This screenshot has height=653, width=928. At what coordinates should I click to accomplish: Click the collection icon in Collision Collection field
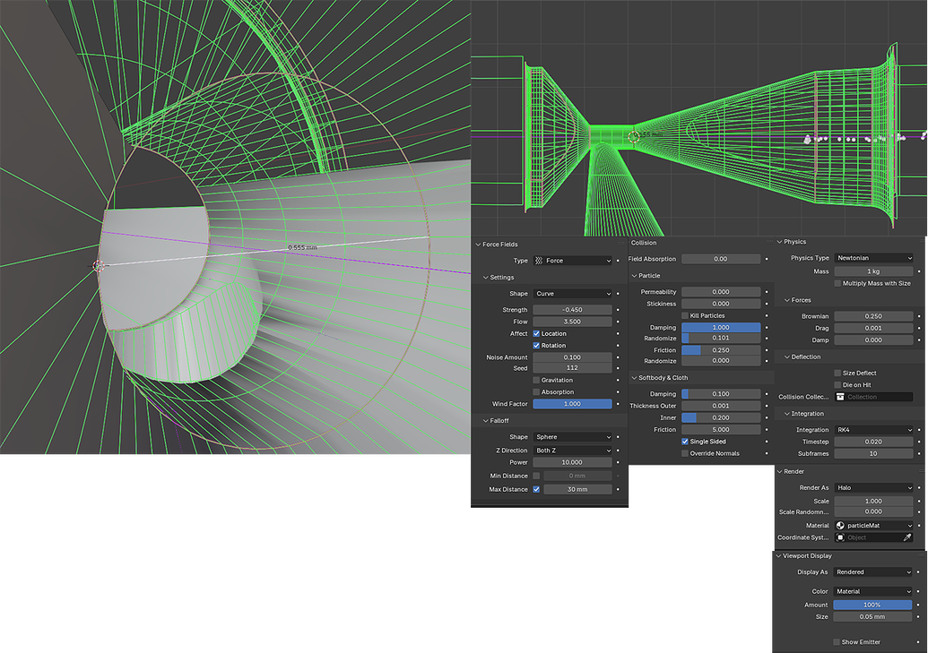(x=840, y=397)
